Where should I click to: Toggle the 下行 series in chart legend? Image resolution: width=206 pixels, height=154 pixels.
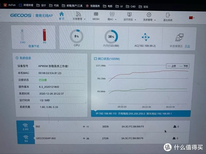[184, 66]
